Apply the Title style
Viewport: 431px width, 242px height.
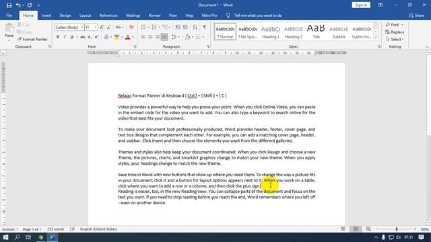click(316, 32)
